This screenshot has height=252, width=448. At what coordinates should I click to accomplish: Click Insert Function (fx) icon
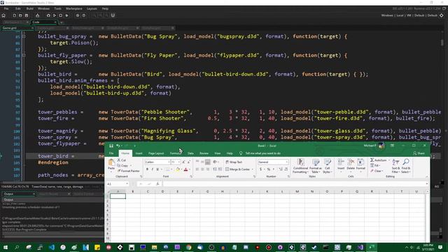[157, 184]
